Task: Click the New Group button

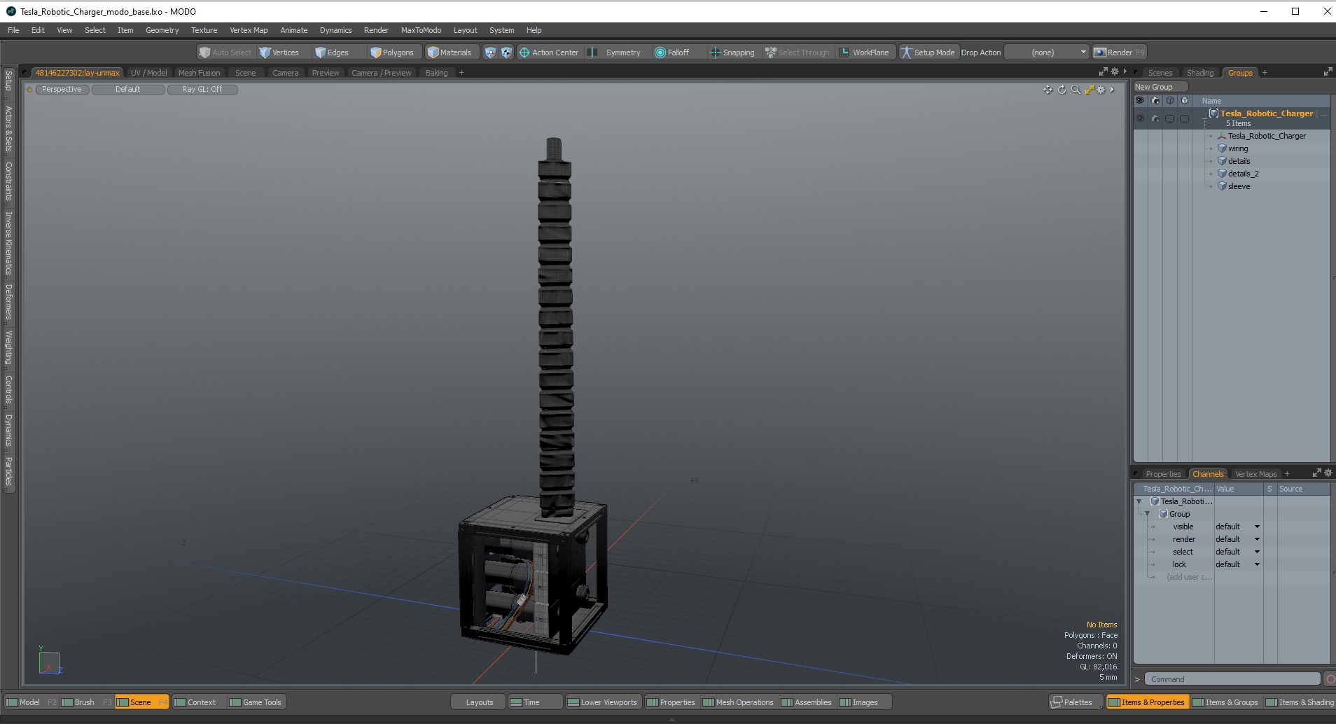Action: pyautogui.click(x=1161, y=87)
